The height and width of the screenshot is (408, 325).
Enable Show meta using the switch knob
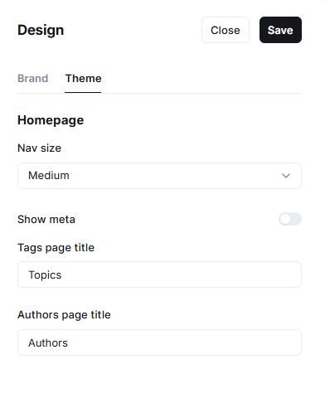[285, 219]
